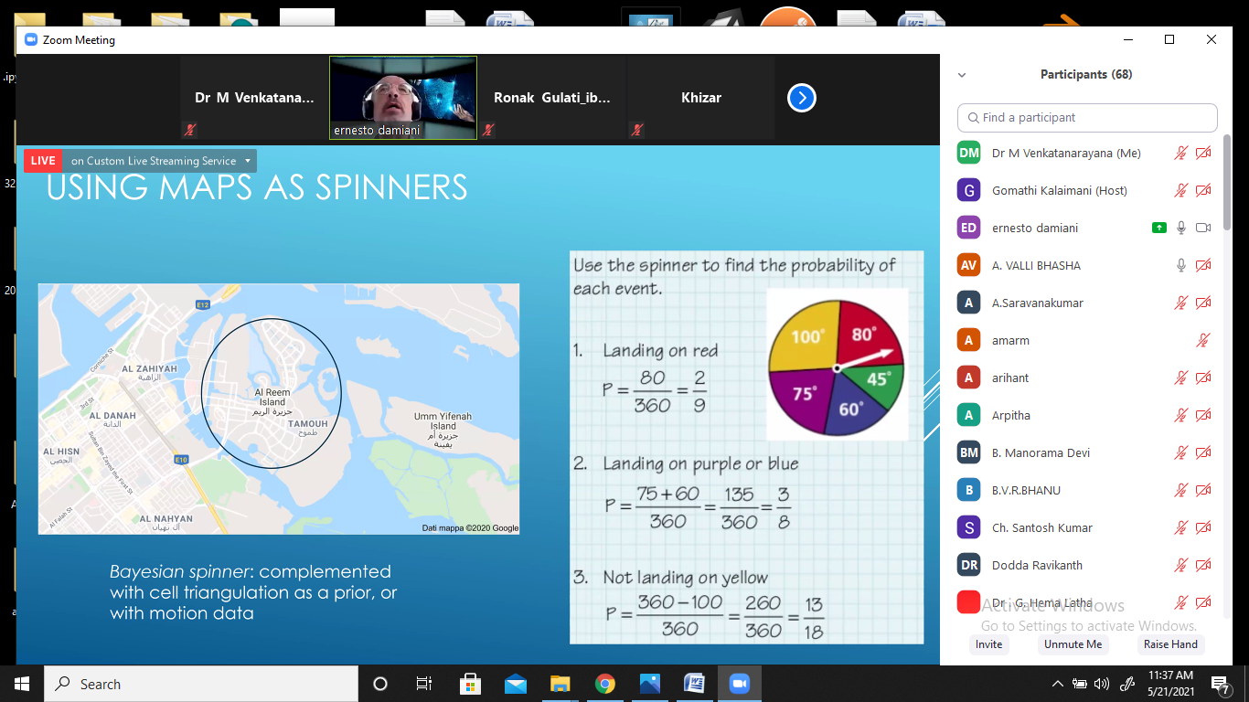1249x702 pixels.
Task: Click the BM avatar of B. Manorama Devi
Action: [969, 453]
